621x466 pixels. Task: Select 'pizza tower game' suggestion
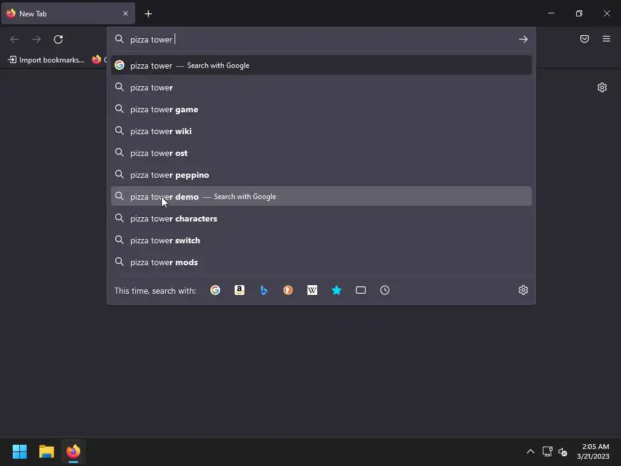321,109
